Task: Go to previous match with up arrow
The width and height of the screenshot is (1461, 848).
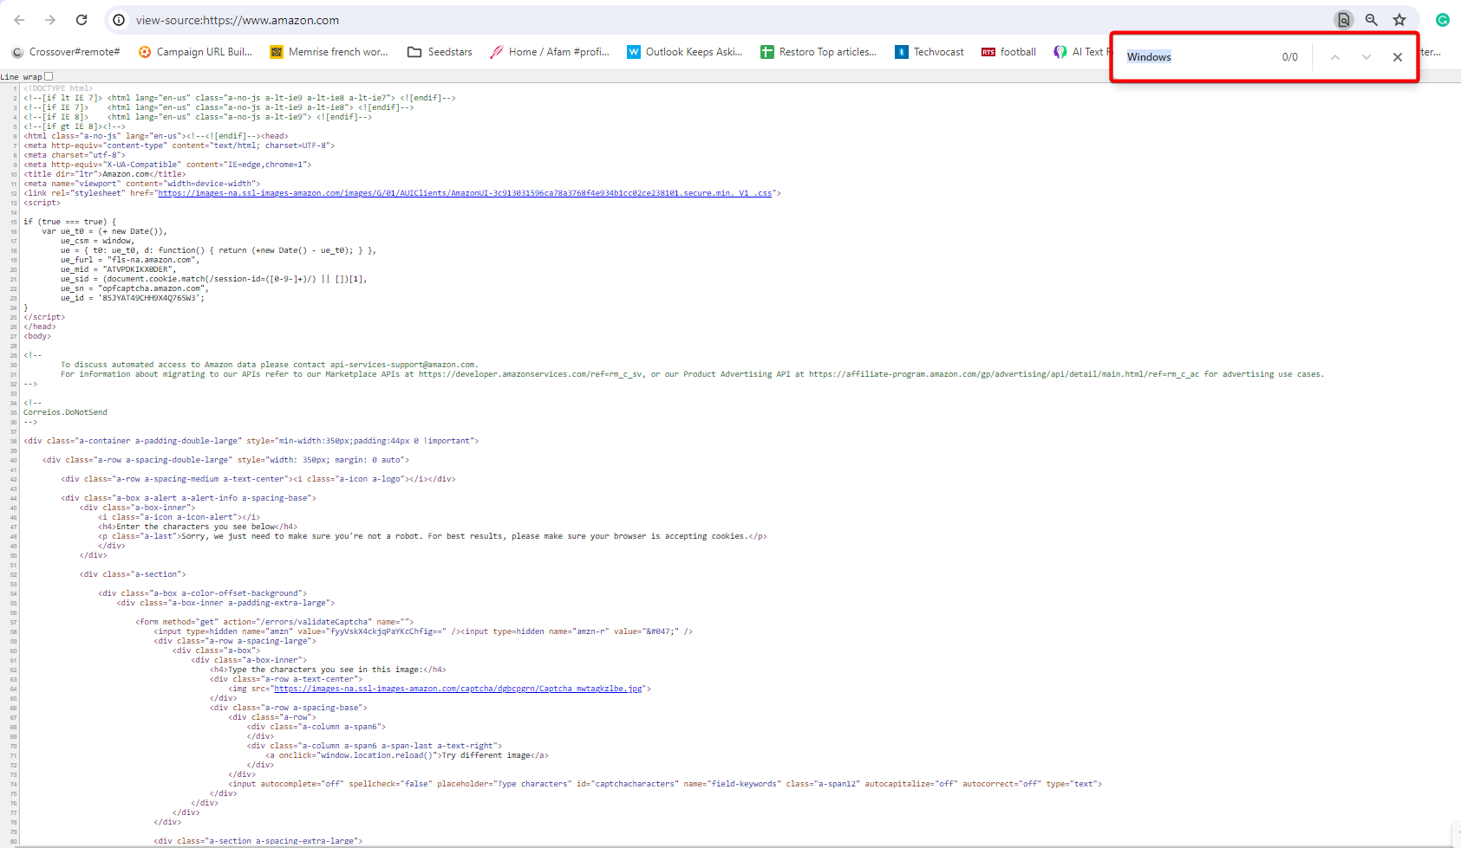Action: 1334,56
